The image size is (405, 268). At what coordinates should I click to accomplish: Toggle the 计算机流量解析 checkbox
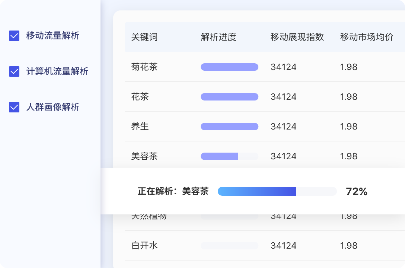click(14, 71)
